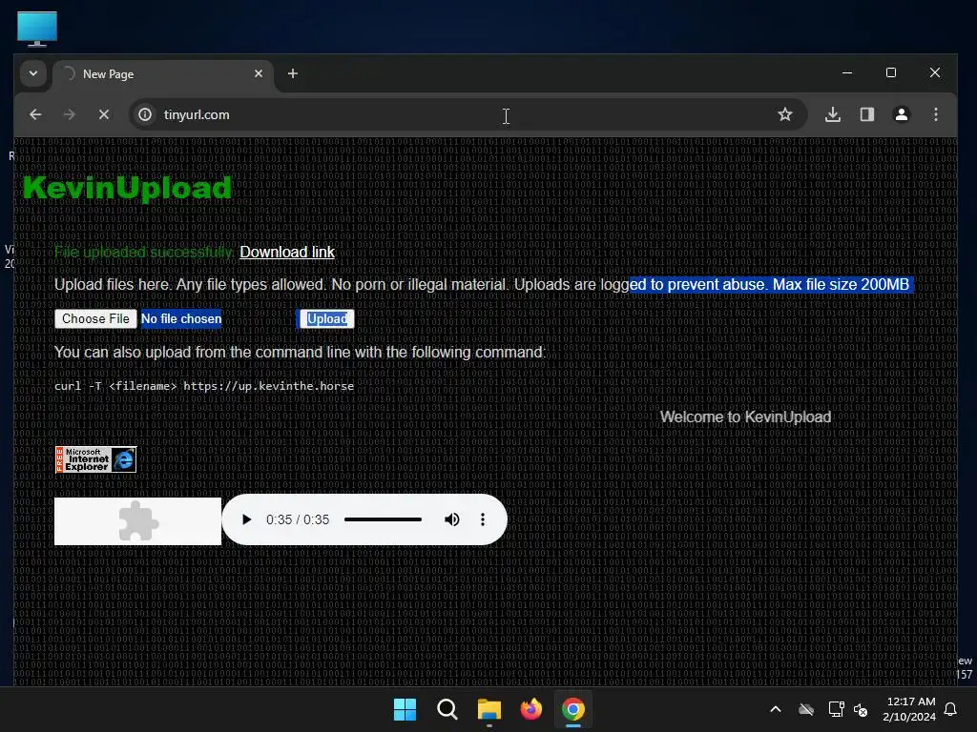Close the New Page tab
The width and height of the screenshot is (977, 732).
click(259, 73)
